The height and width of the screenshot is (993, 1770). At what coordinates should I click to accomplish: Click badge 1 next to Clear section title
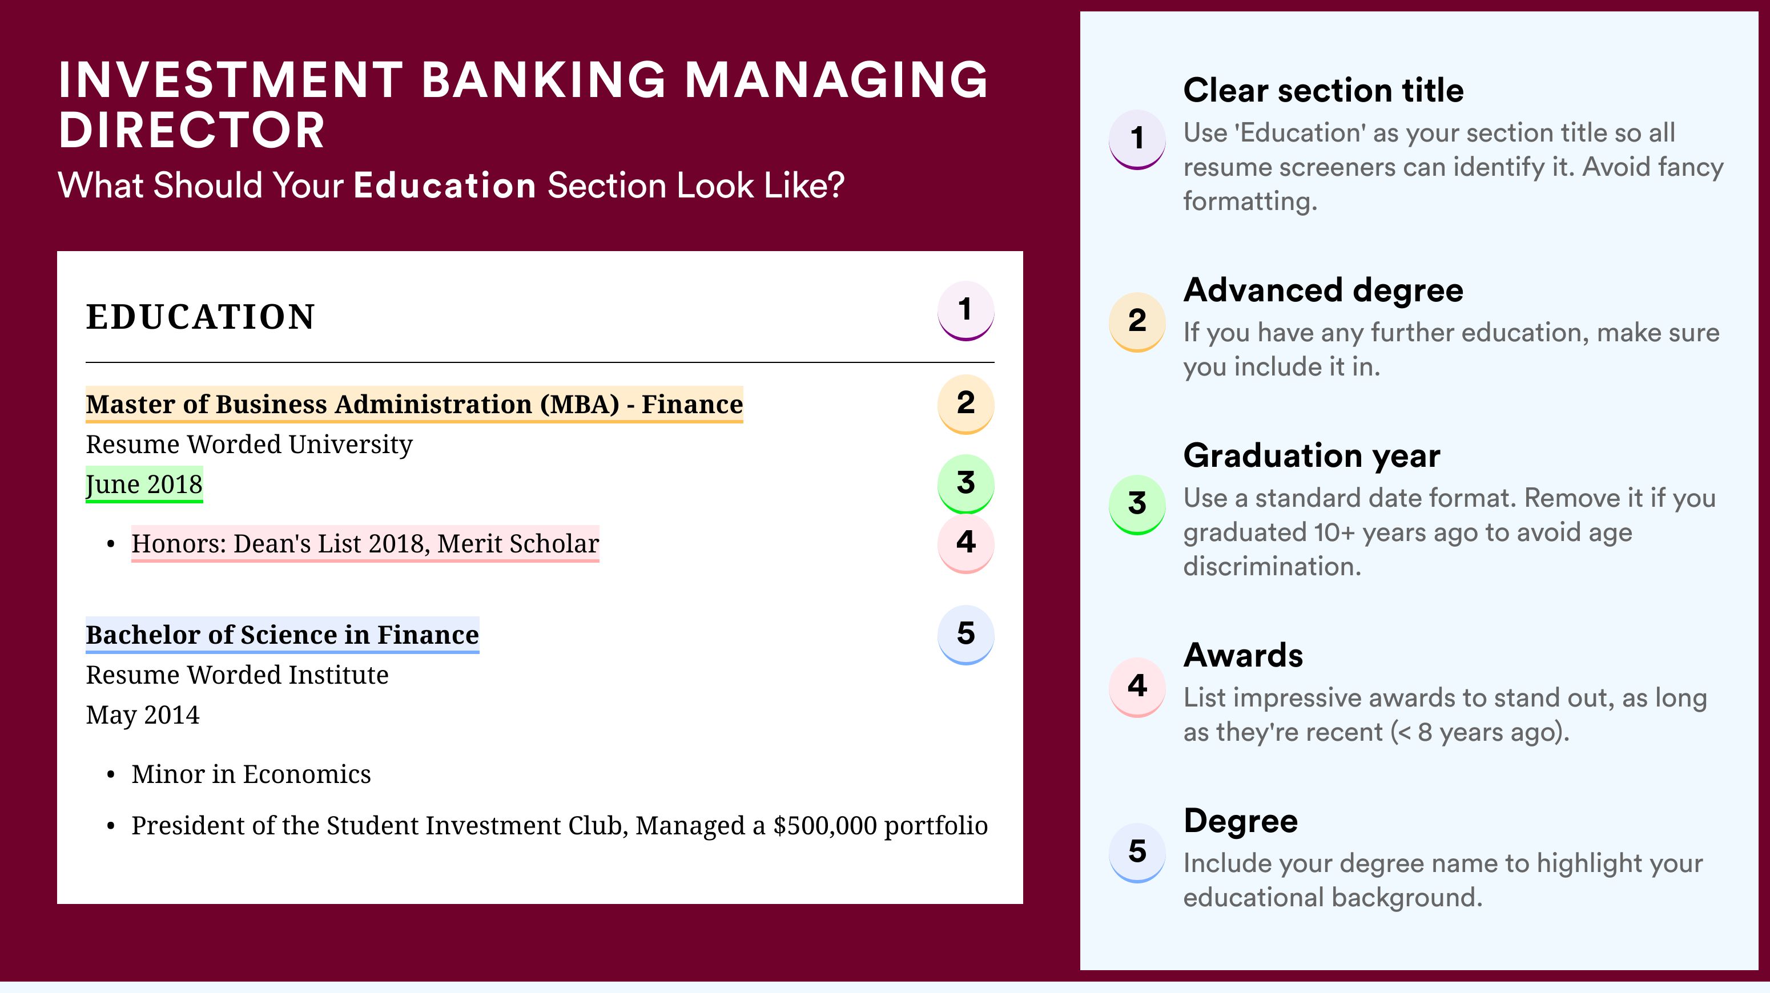tap(1137, 139)
